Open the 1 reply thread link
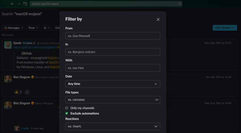 tap(25, 128)
